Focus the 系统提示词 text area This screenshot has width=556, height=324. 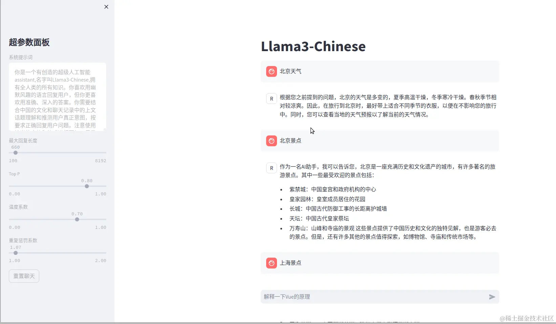tap(58, 97)
